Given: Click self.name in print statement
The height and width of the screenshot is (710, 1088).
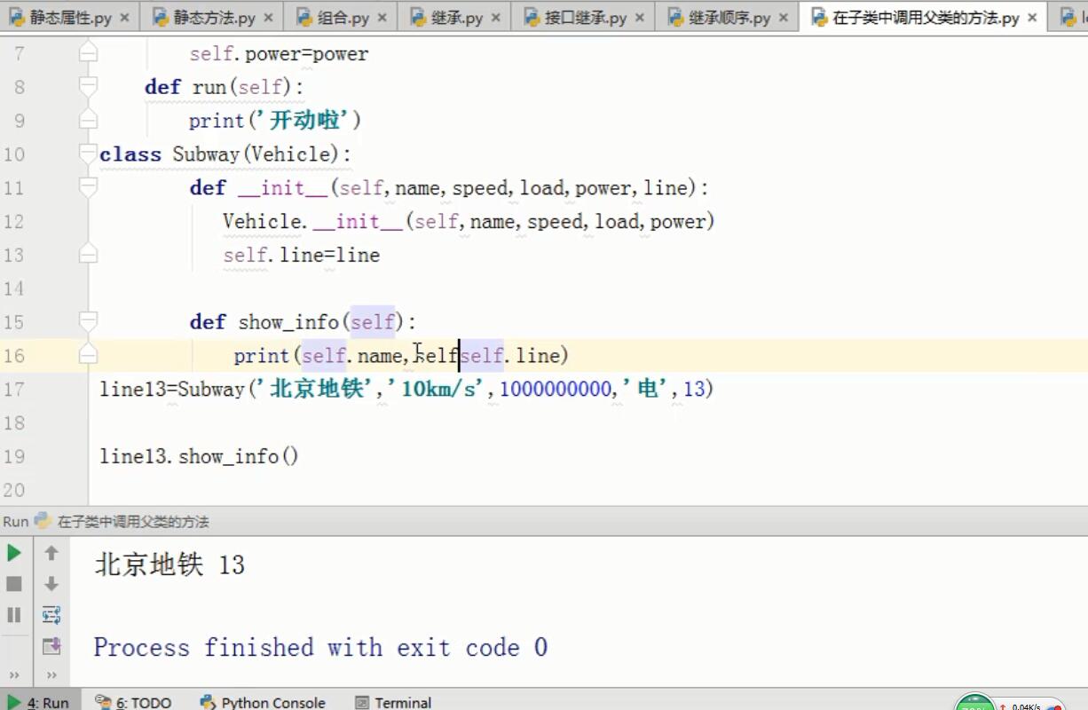Looking at the screenshot, I should point(352,356).
